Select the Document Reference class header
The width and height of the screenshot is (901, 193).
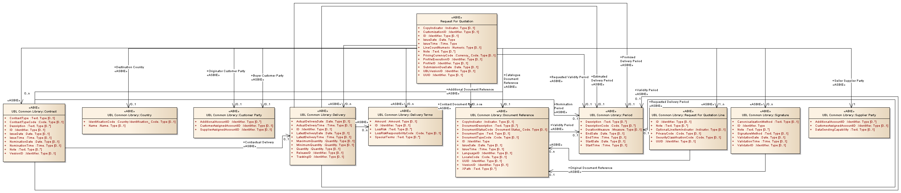502,115
